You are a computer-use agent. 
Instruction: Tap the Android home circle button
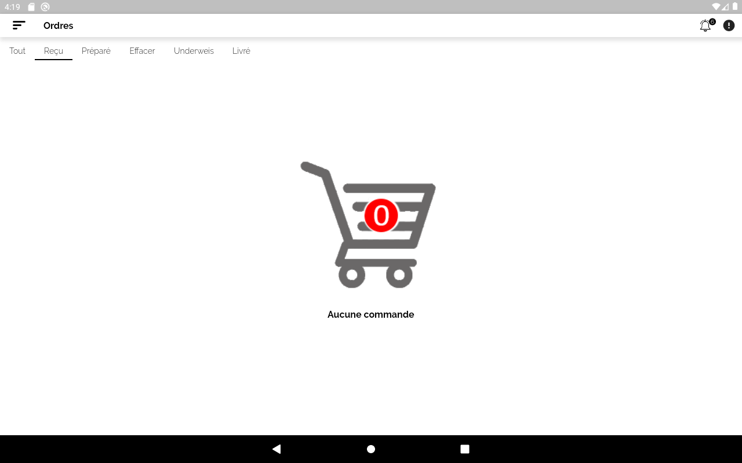pyautogui.click(x=371, y=449)
